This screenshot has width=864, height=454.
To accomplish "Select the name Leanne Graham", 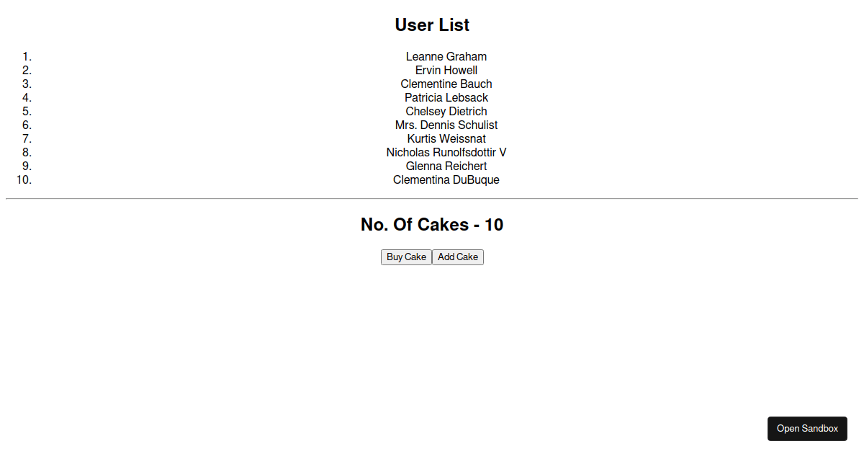I will (x=446, y=56).
